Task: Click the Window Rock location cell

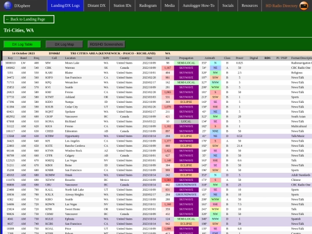Action: 73,151
